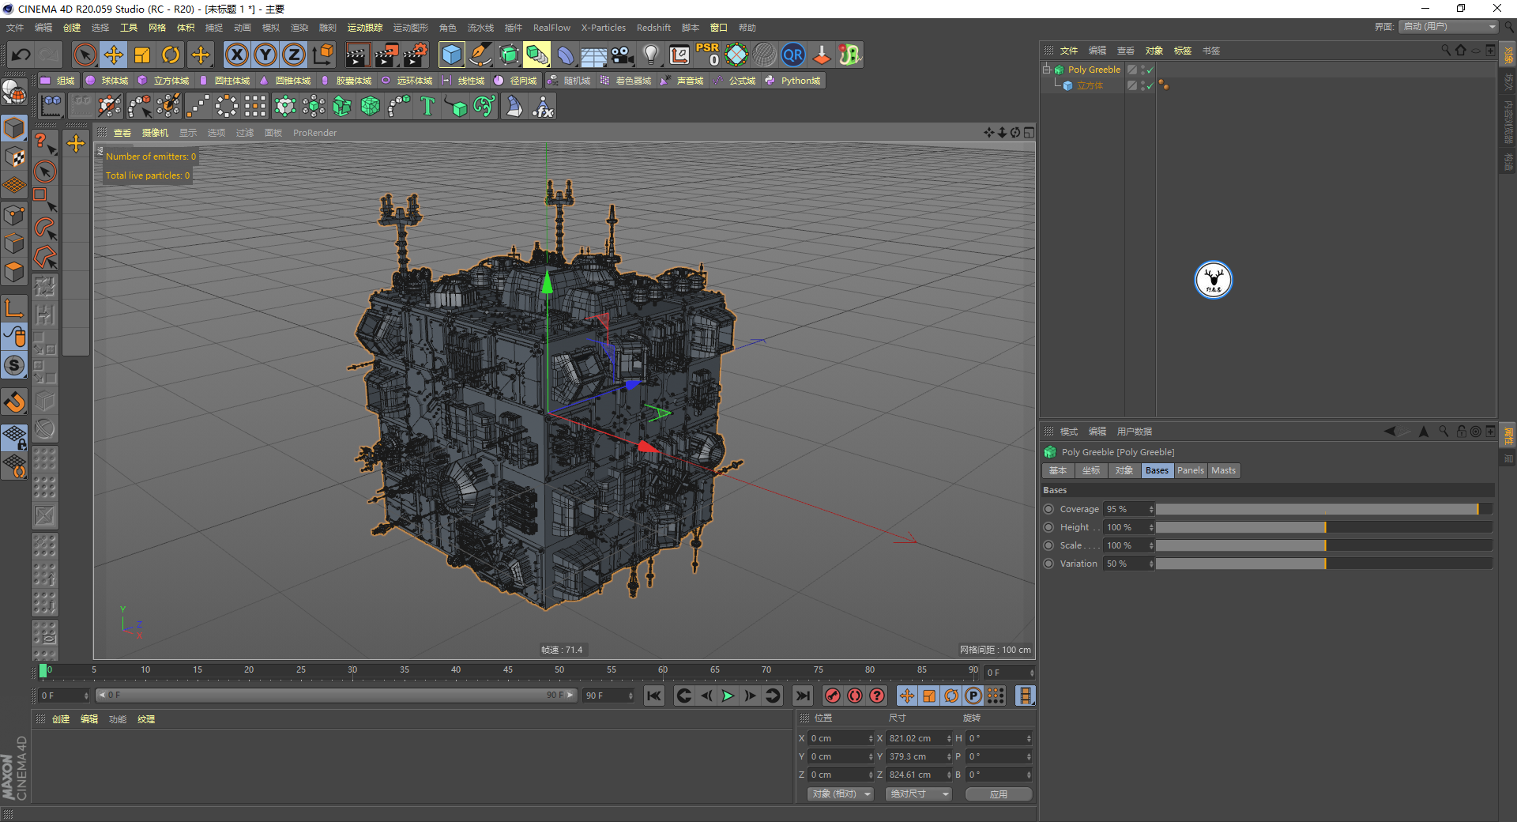This screenshot has width=1517, height=822.
Task: Open the 对象 (相对) coordinate dropdown
Action: click(840, 794)
